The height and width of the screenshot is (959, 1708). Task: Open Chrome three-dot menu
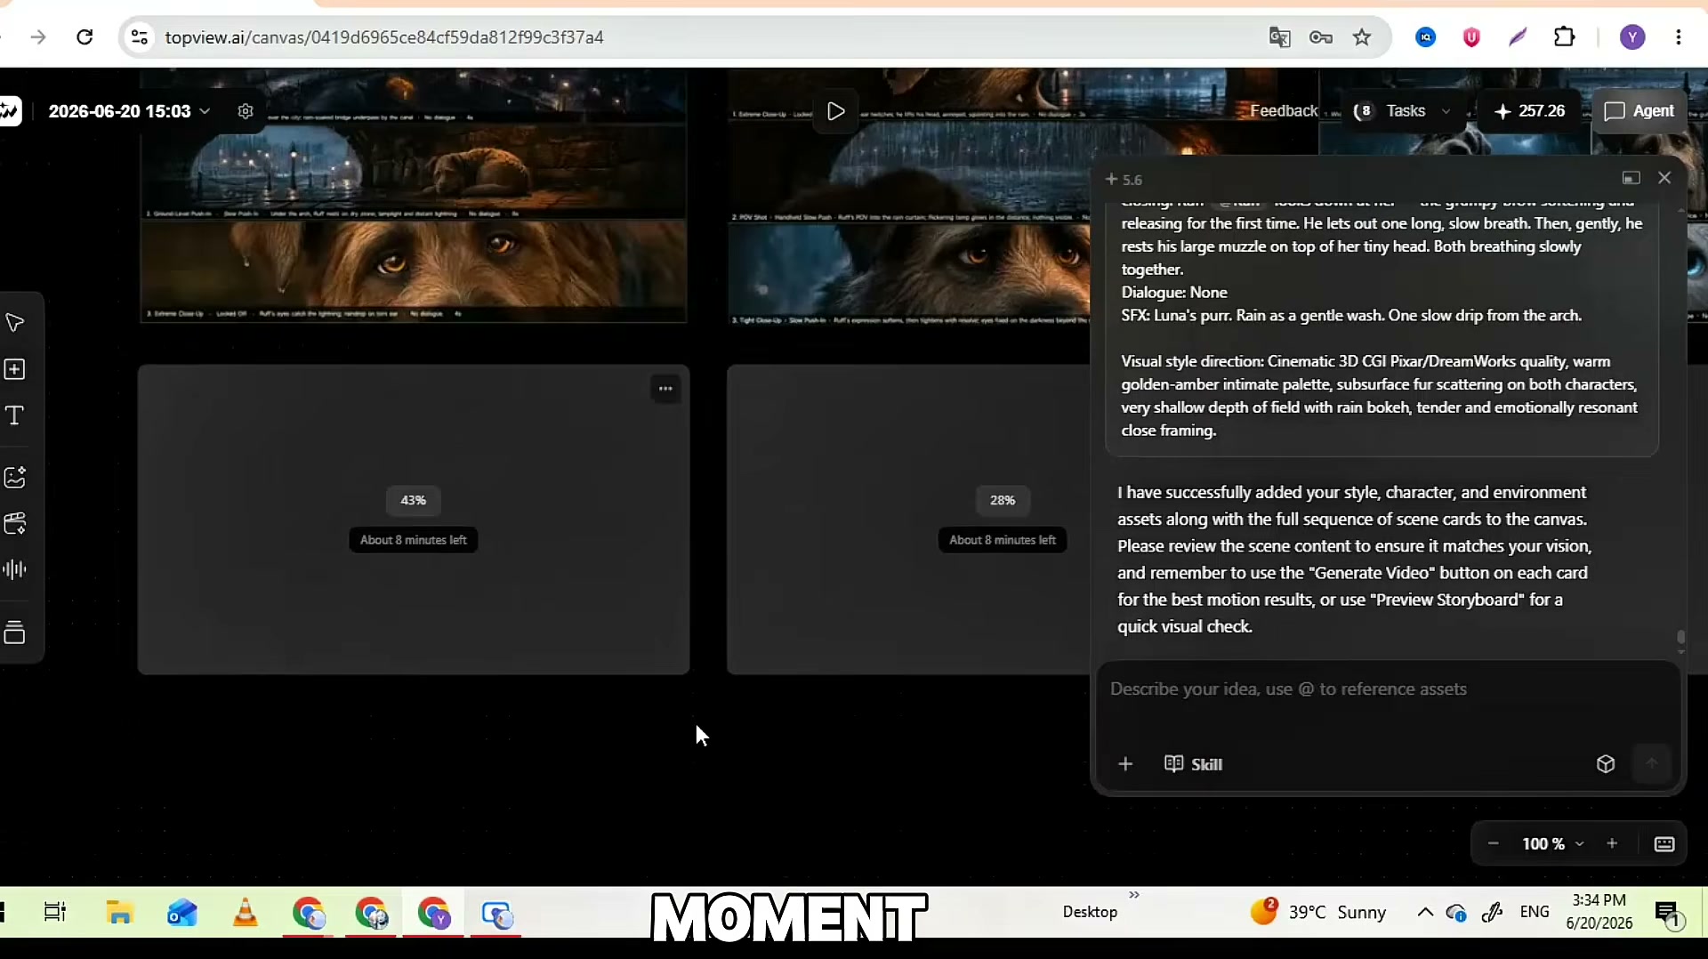tap(1679, 37)
